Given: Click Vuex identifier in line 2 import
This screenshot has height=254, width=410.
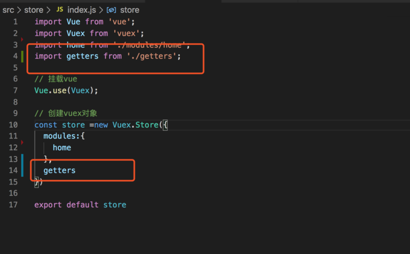Looking at the screenshot, I should [76, 33].
